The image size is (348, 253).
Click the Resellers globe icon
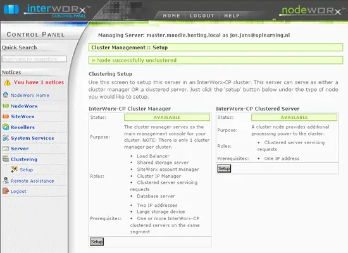[6, 127]
